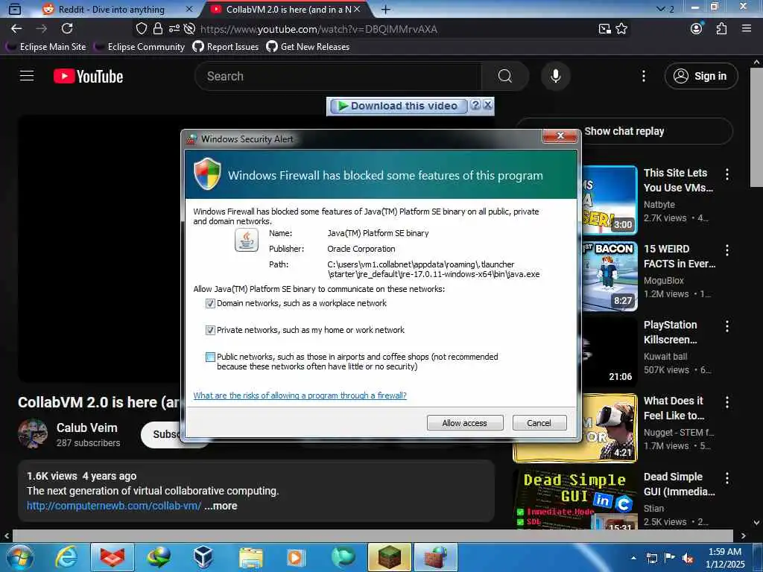Screen dimensions: 763x572
Task: Open Eclipse Main Site bookmark
Action: [47, 47]
